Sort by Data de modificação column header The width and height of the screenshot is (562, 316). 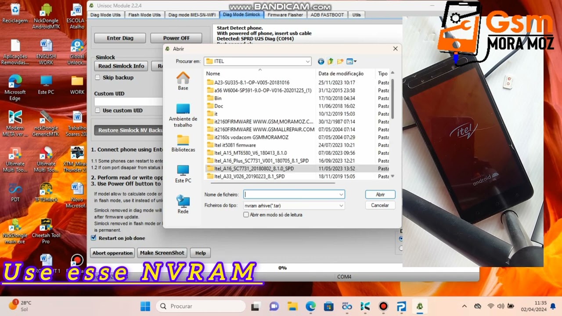346,73
